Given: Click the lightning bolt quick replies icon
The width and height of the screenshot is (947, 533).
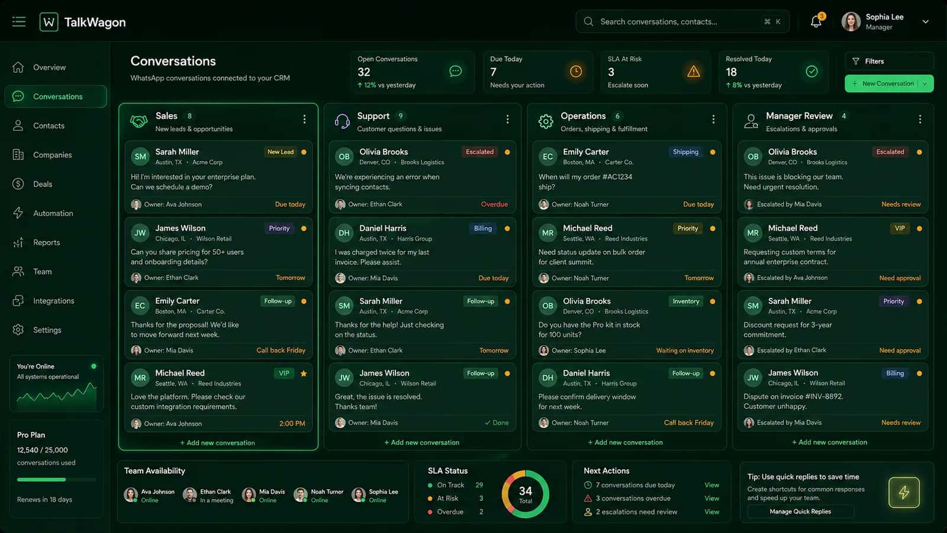Looking at the screenshot, I should [x=904, y=492].
